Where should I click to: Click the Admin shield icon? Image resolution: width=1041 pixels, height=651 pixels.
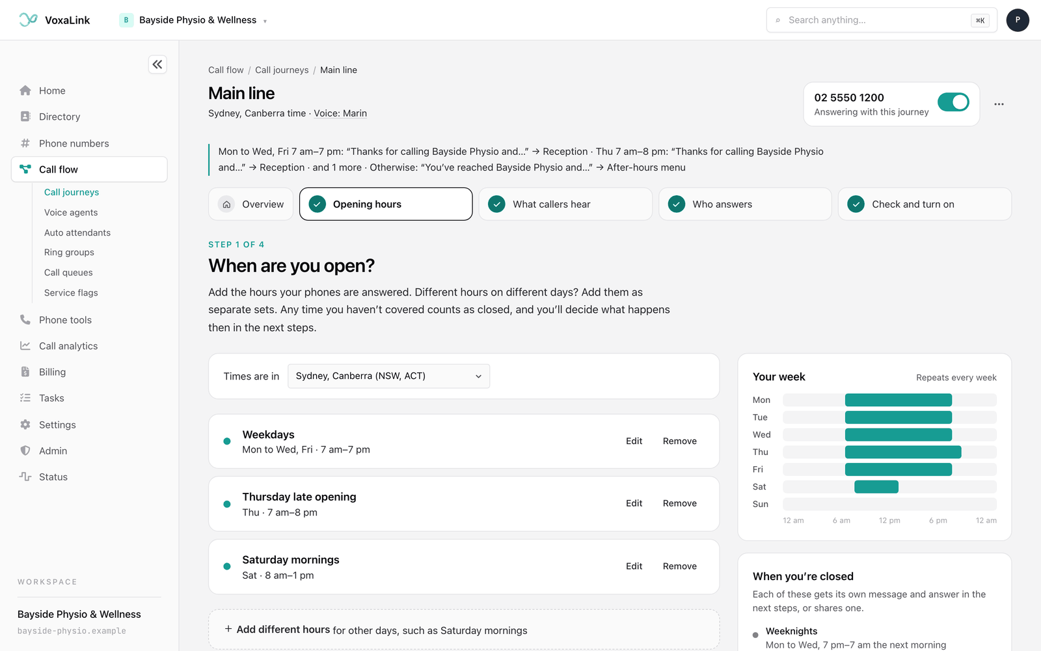point(25,450)
